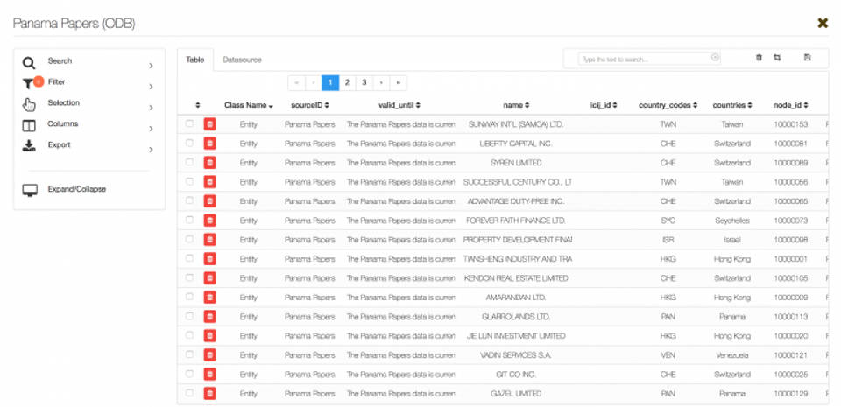The width and height of the screenshot is (841, 407).
Task: Switch to the Datasource tab
Action: 242,60
